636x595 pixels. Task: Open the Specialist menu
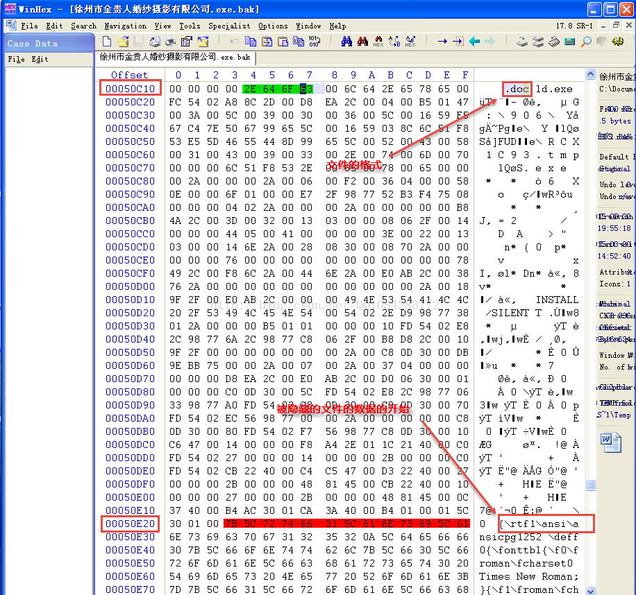click(x=229, y=26)
